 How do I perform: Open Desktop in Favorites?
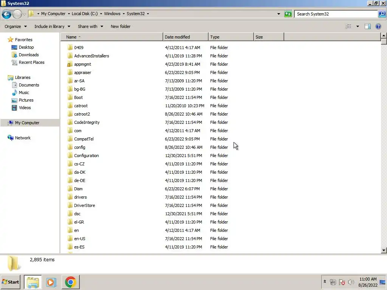pyautogui.click(x=26, y=47)
